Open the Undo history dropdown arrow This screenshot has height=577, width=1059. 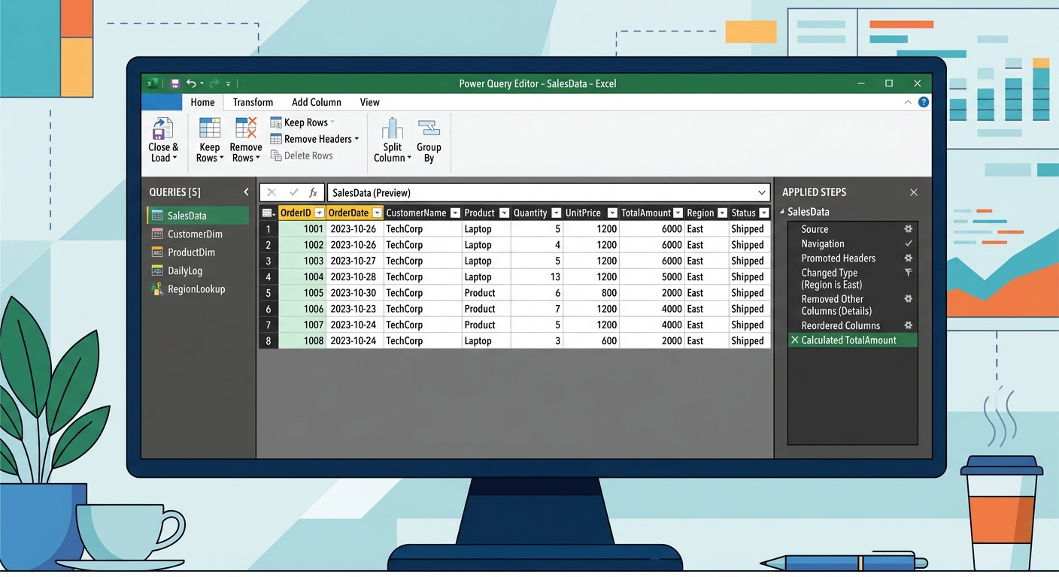[x=202, y=84]
